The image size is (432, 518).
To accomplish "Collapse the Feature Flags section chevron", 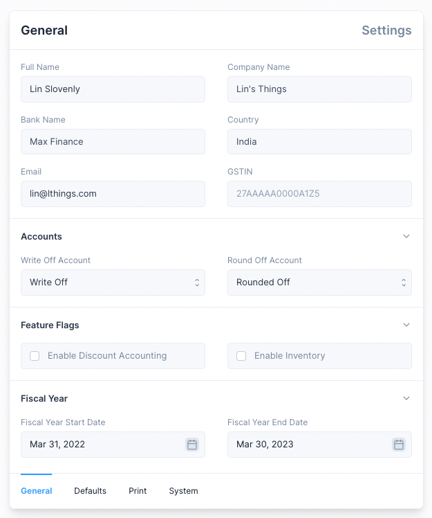I will (x=406, y=325).
